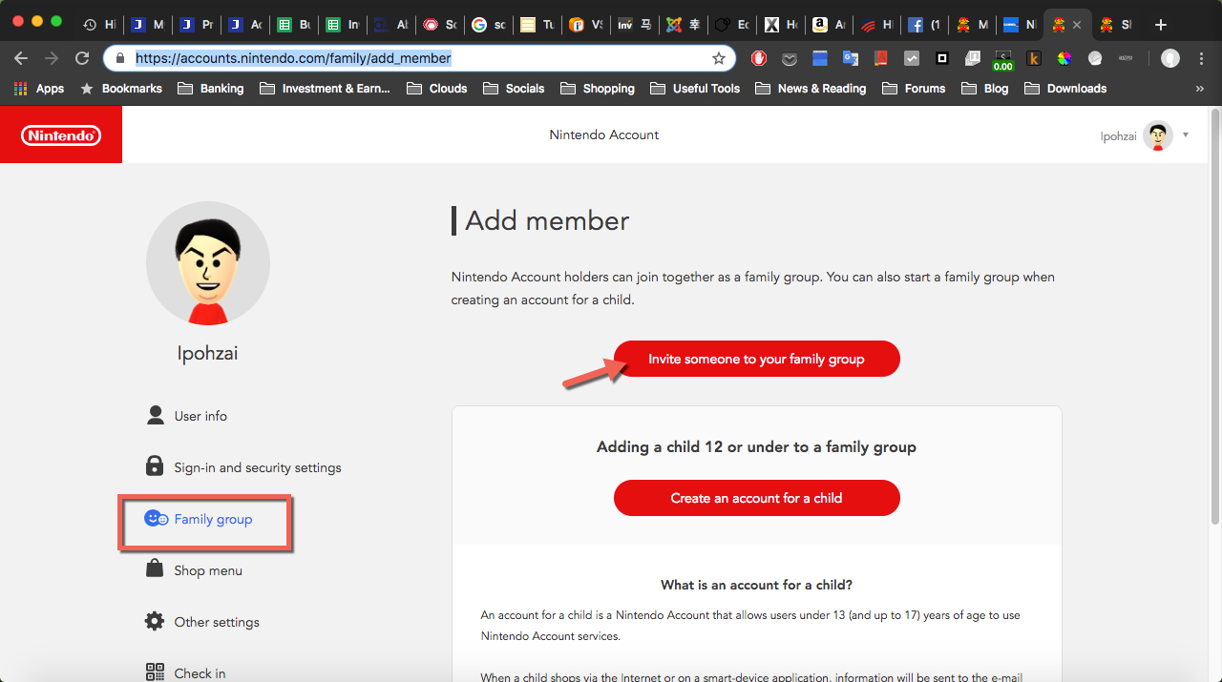Open the Google Translate extension
1222x682 pixels.
[x=850, y=58]
